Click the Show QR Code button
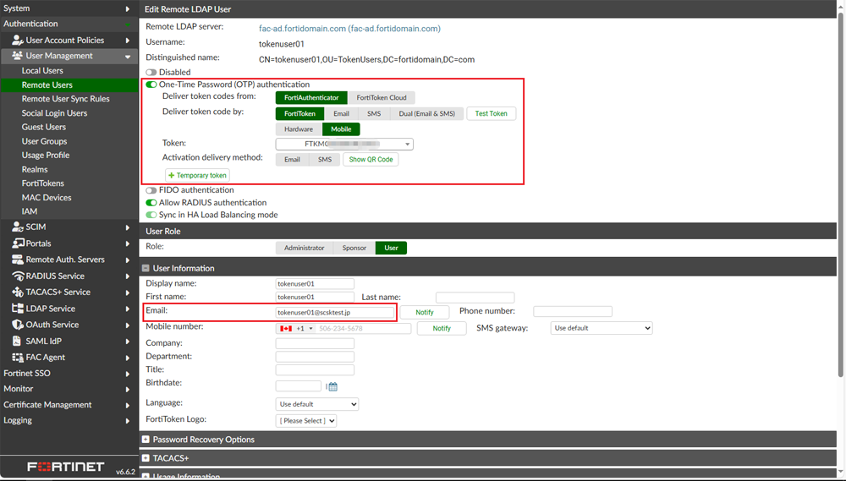Viewport: 846px width, 481px height. (x=371, y=160)
